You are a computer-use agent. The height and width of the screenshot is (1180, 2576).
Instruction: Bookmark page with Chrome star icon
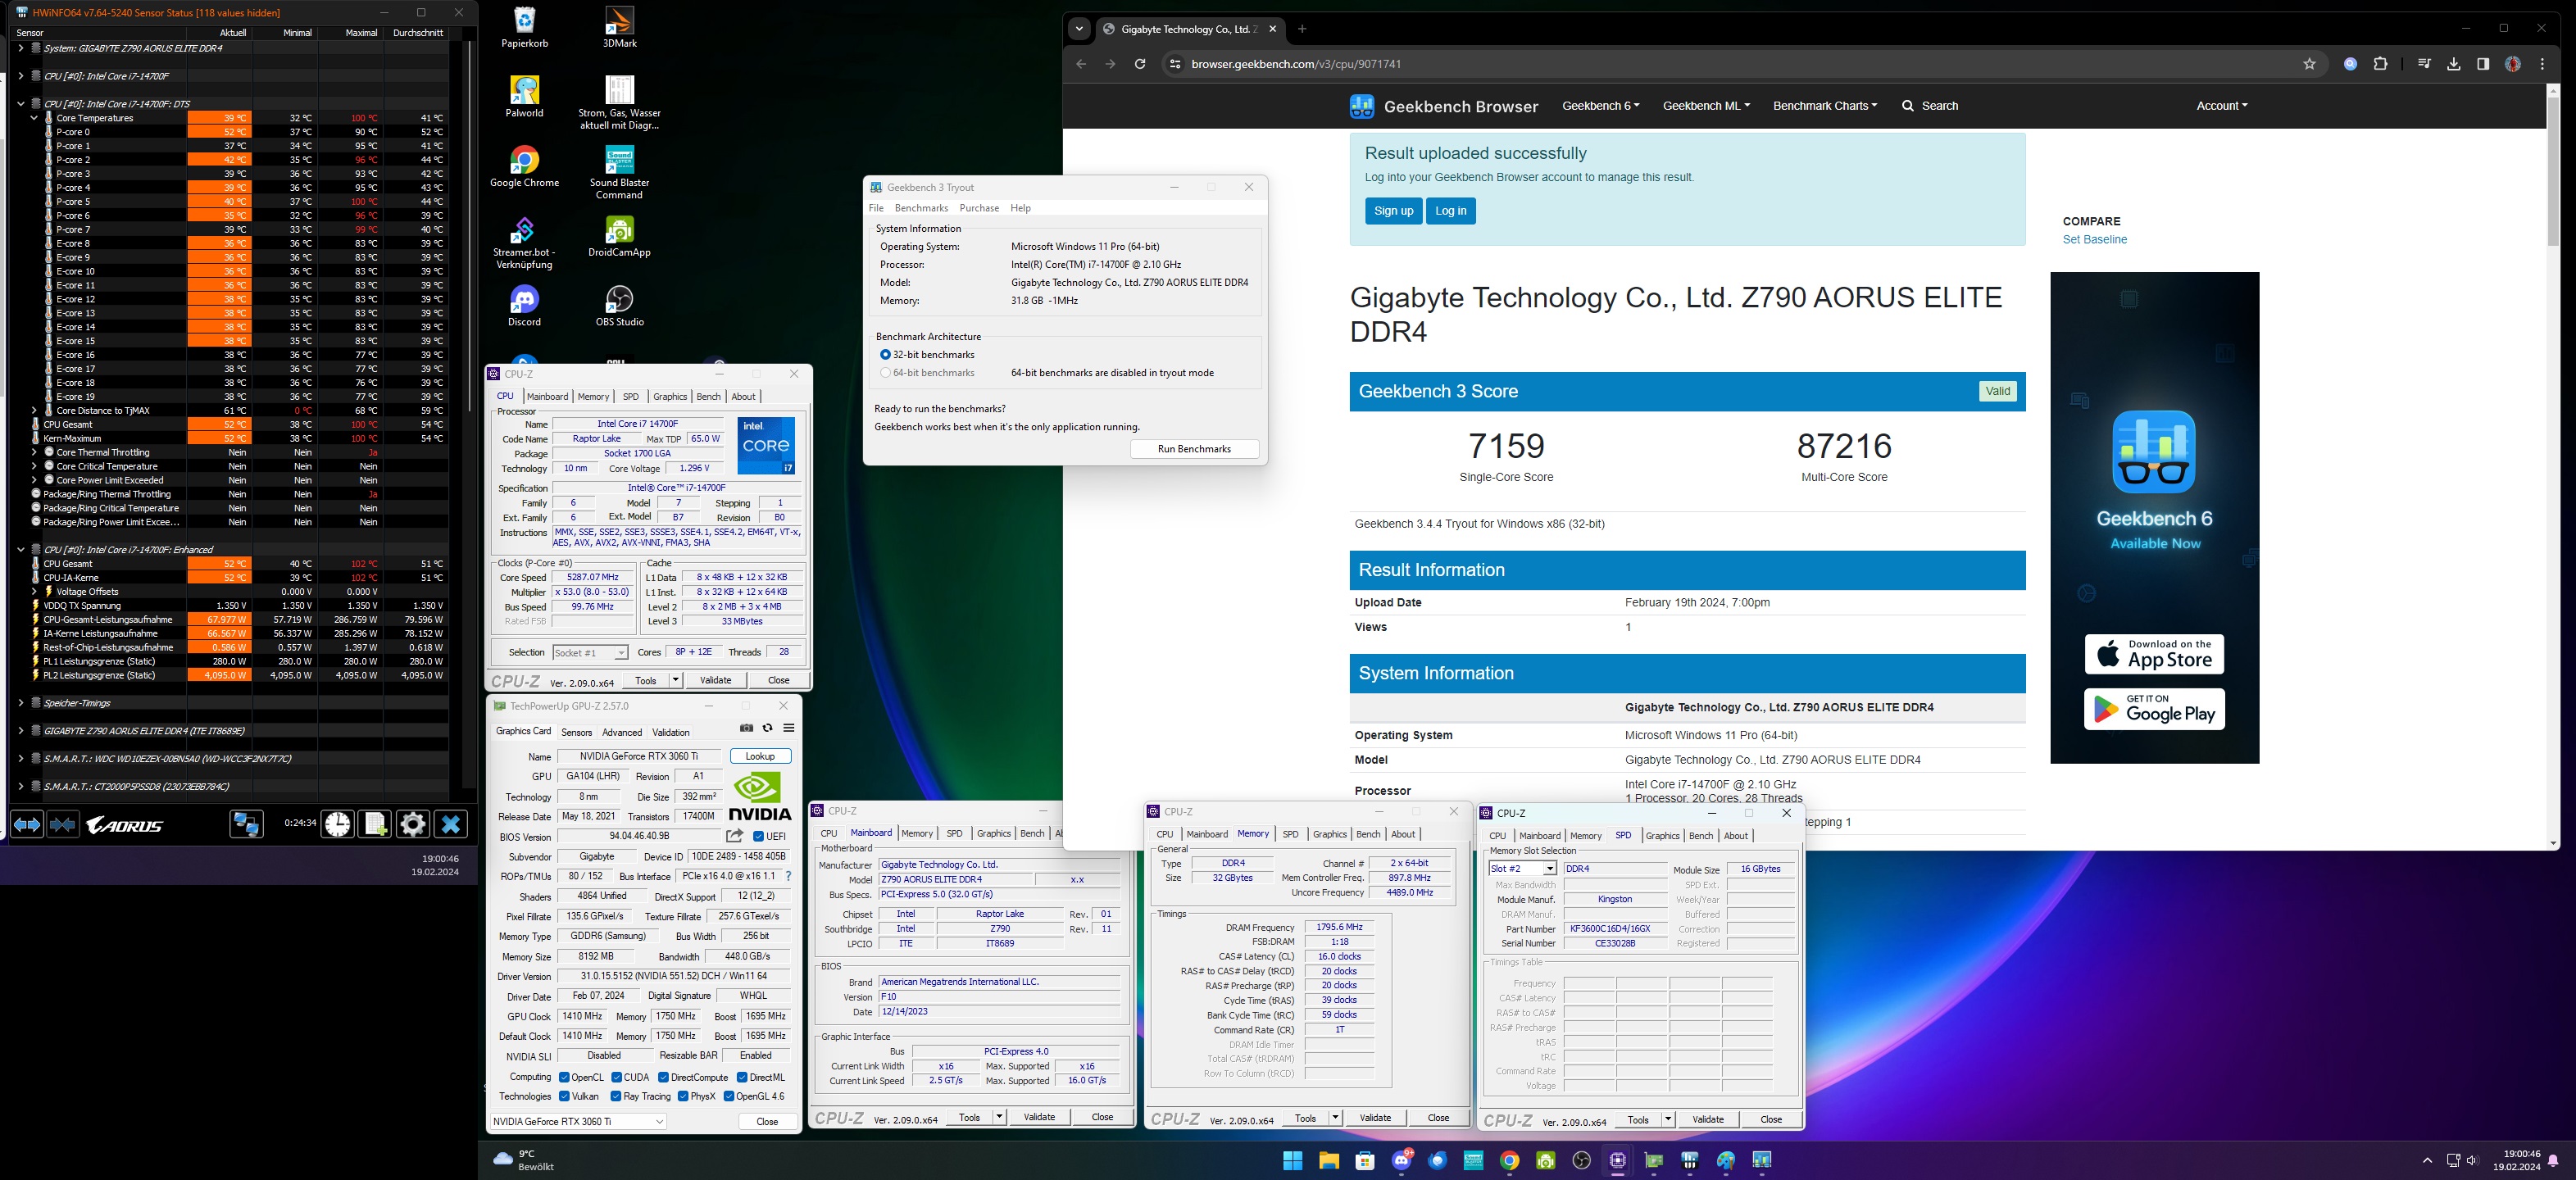tap(2309, 64)
